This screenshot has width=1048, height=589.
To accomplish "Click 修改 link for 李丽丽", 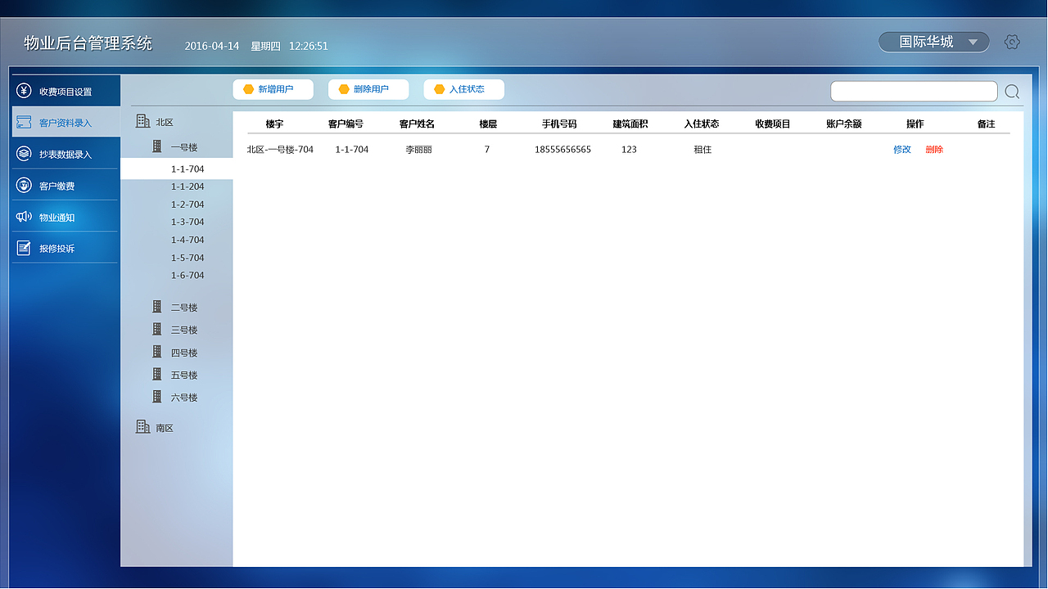I will pos(902,150).
